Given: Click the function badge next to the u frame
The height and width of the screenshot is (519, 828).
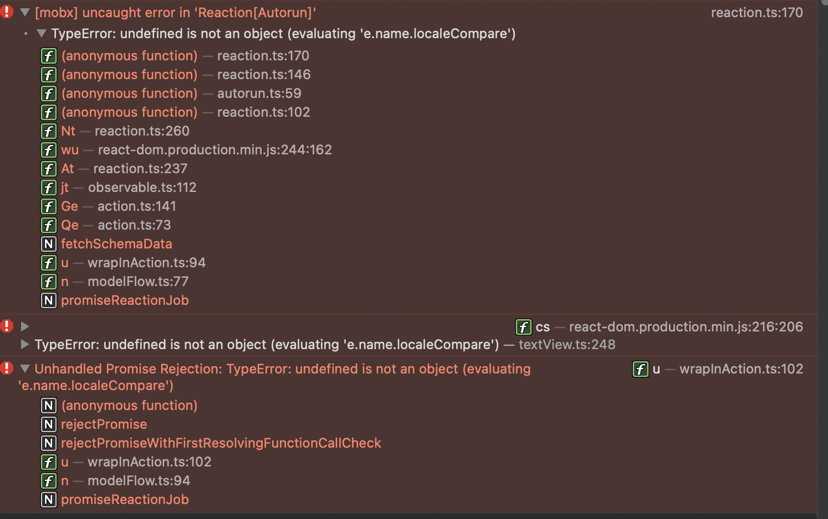Looking at the screenshot, I should pyautogui.click(x=49, y=263).
